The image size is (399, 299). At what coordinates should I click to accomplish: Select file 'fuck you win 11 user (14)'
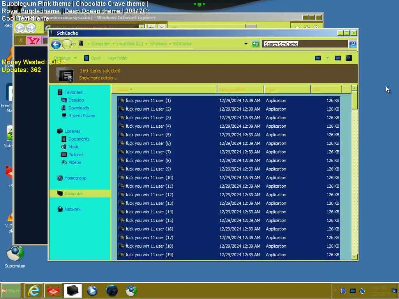click(x=228, y=212)
